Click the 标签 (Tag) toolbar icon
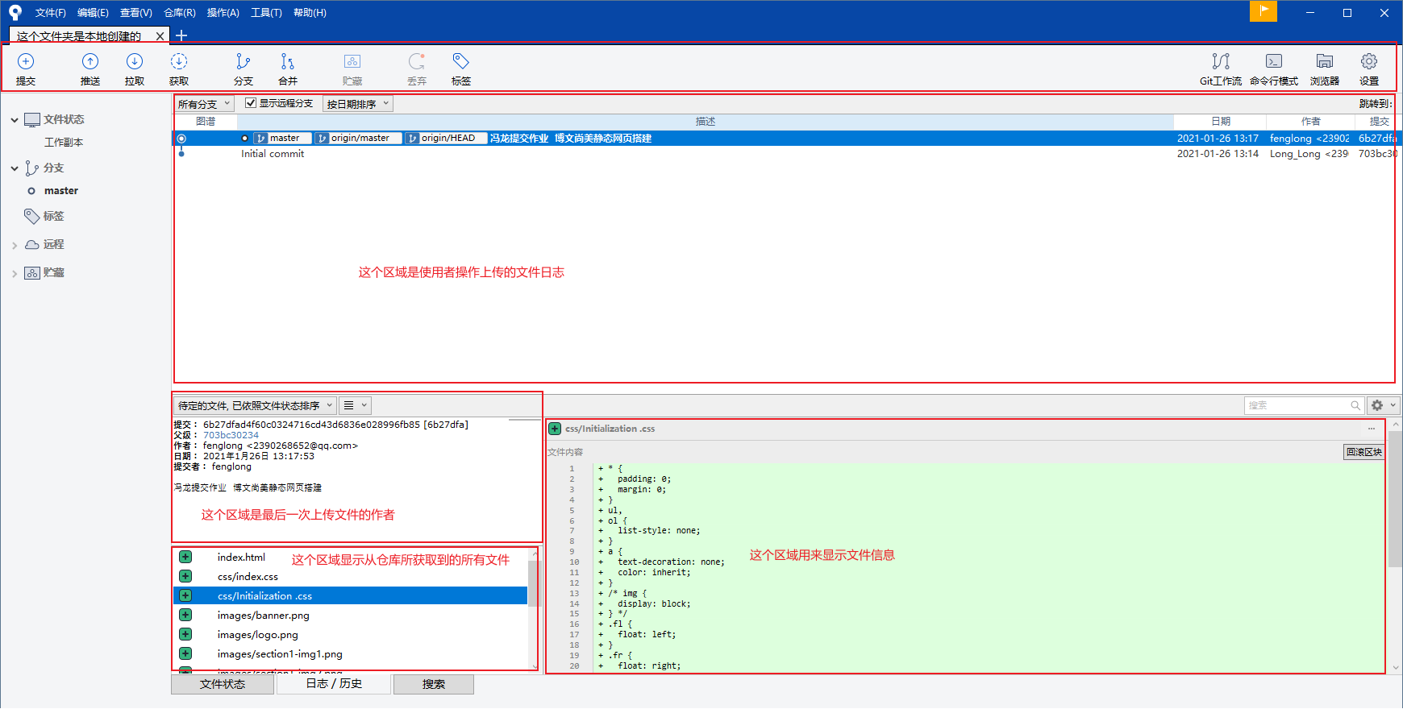Screen dimensions: 1403x709 click(x=461, y=61)
